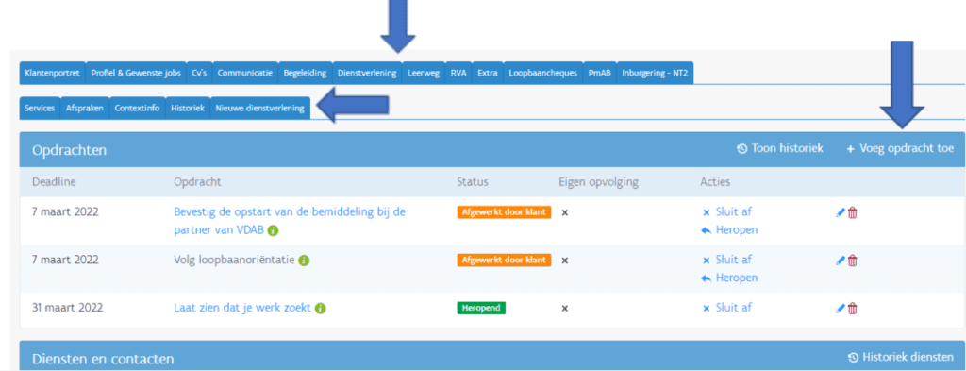Click 'Heropen' for the 'Volg loopbaanoriëntatie' task
Image resolution: width=966 pixels, height=371 pixels.
pyautogui.click(x=729, y=278)
